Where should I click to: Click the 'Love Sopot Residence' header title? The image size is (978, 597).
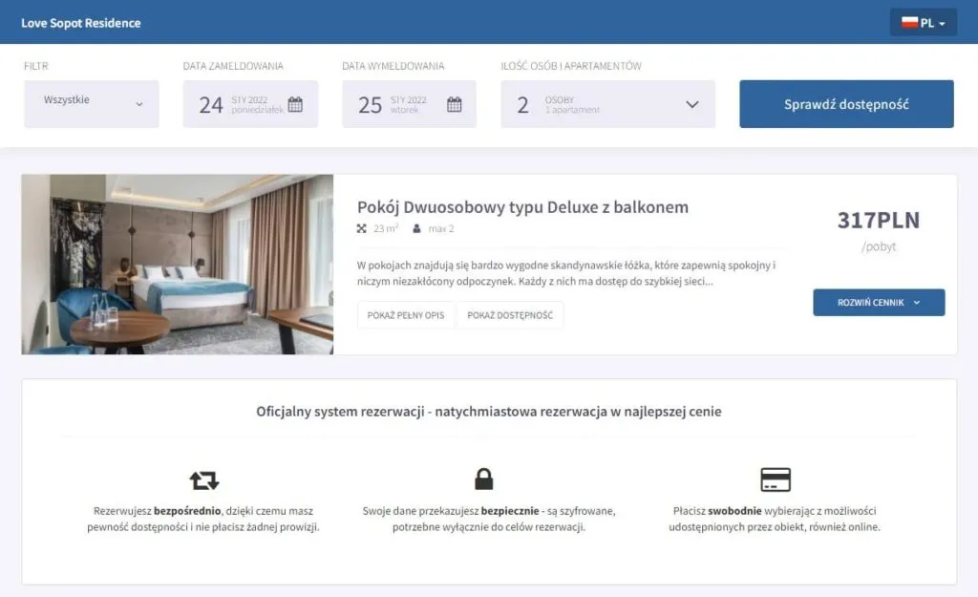[82, 21]
